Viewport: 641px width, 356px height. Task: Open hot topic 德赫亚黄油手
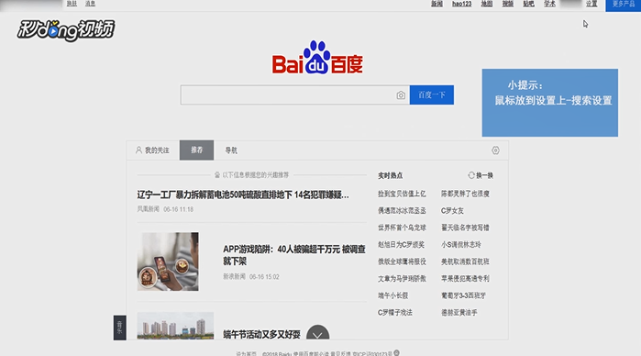pyautogui.click(x=459, y=312)
